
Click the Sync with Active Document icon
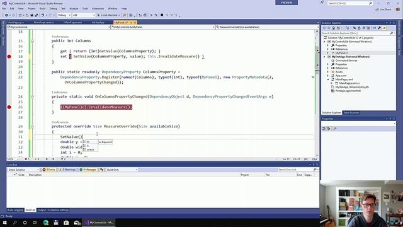tap(355, 28)
